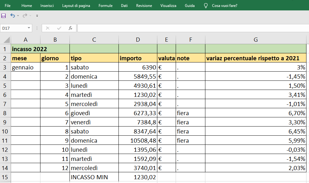Click the cell 'venerdì'
This screenshot has width=309, height=183.
[x=94, y=122]
